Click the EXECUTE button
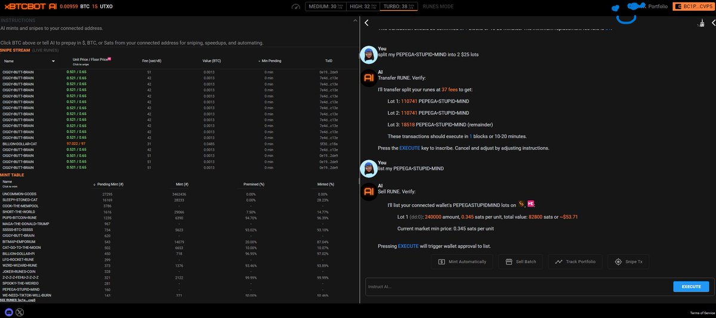716x318 pixels. [691, 286]
